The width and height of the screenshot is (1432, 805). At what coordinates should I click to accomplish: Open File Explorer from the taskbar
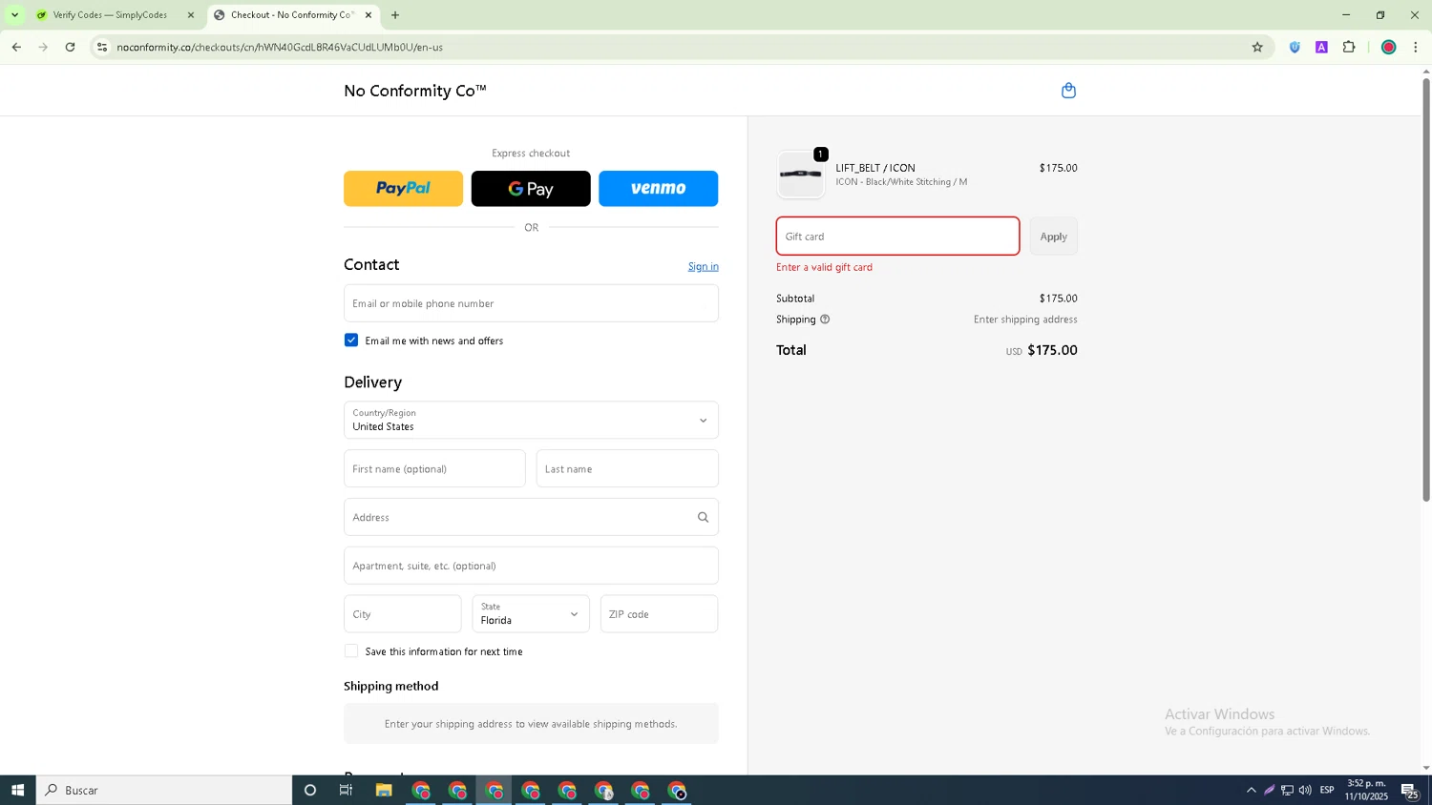pos(384,790)
